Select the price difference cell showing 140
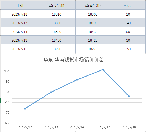The height and width of the screenshot is (132, 146). [128, 23]
